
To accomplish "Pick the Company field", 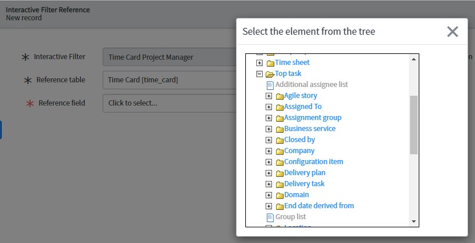I will point(299,151).
